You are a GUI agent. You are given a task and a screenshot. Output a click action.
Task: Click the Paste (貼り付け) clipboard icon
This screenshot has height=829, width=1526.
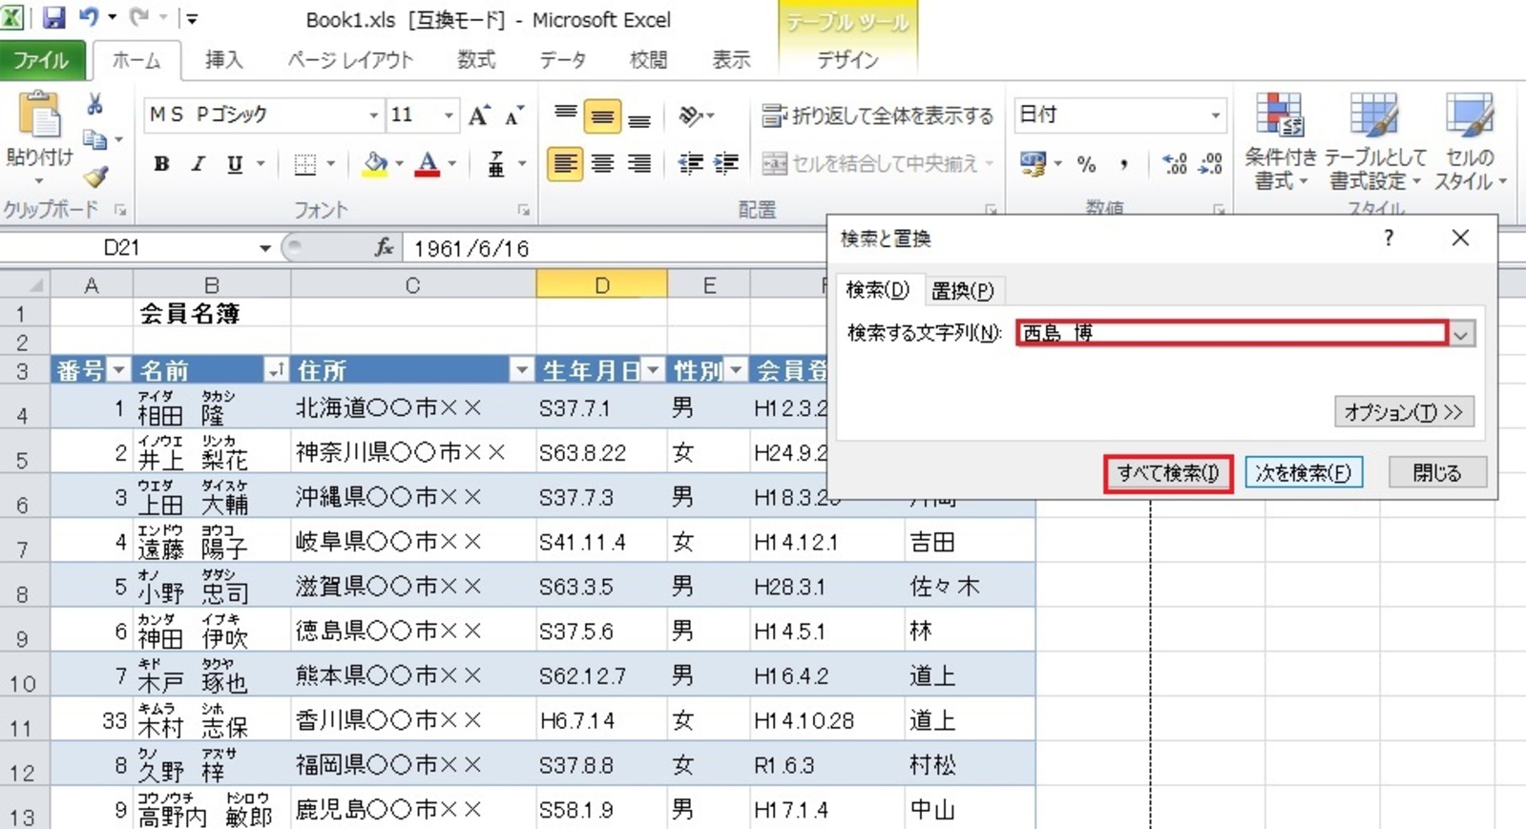coord(40,116)
